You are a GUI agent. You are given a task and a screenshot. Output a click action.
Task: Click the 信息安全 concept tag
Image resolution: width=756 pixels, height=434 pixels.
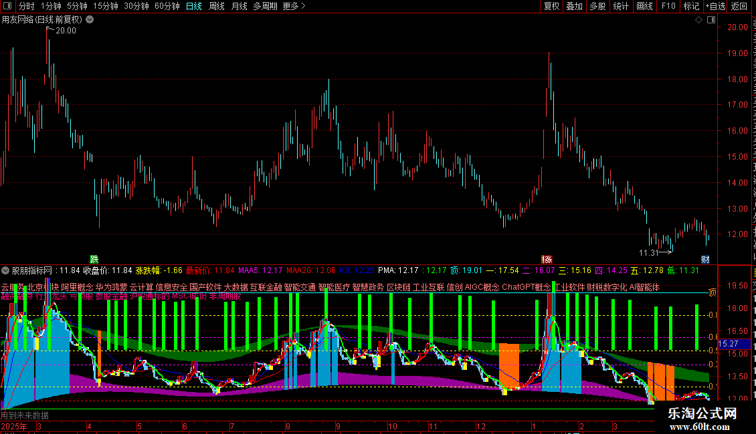(x=172, y=287)
